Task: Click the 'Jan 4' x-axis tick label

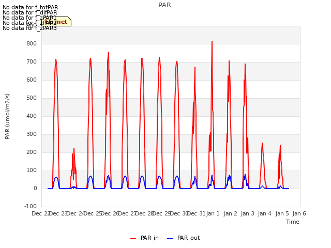Action: coord(264,213)
